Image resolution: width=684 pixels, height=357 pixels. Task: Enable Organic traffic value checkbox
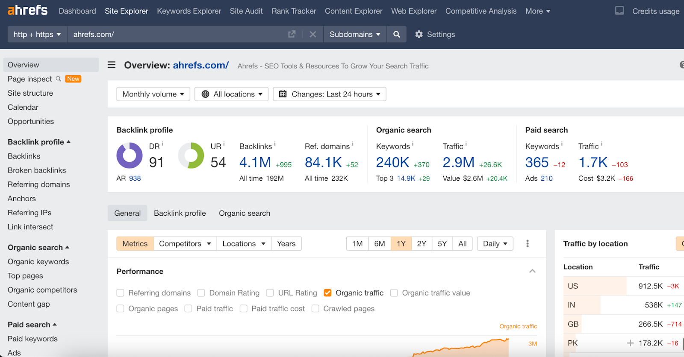[x=394, y=293]
